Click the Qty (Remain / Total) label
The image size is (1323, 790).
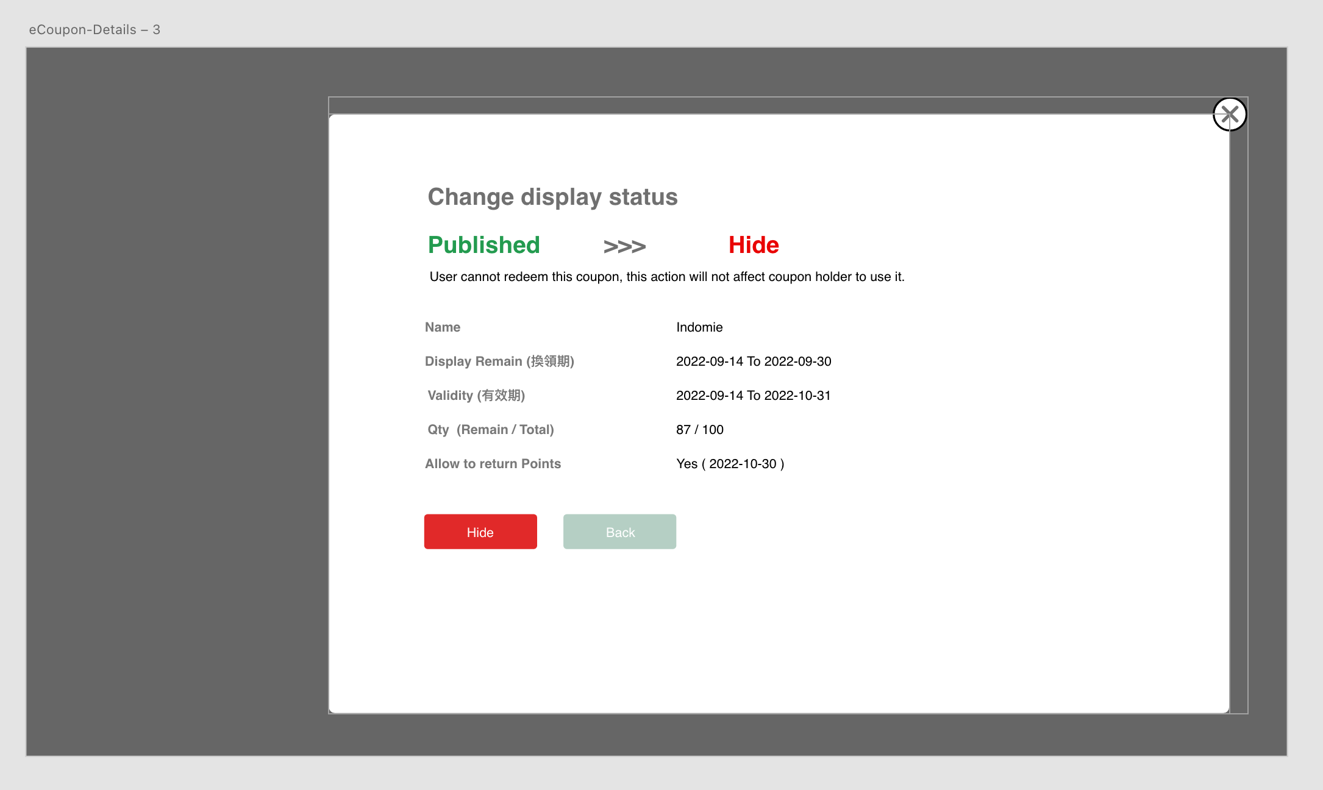(x=490, y=430)
